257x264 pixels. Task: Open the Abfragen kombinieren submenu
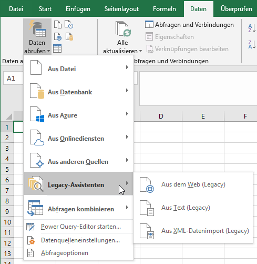click(79, 208)
